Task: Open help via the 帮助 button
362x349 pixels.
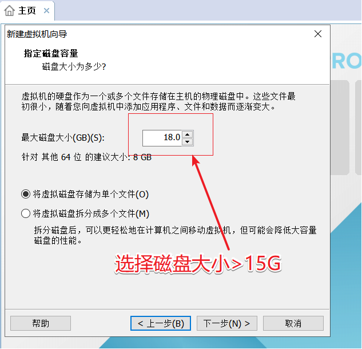Action: pyautogui.click(x=41, y=323)
